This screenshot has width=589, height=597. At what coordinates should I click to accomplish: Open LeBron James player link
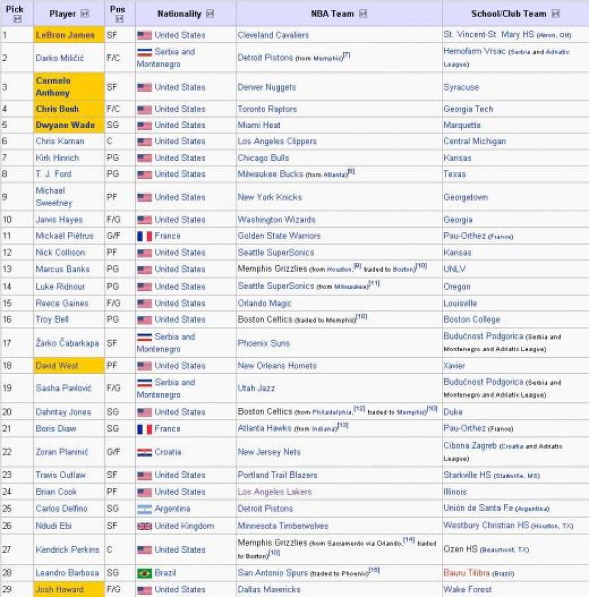(65, 35)
